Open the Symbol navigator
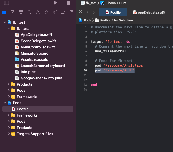The width and height of the screenshot is (173, 152). (21, 12)
